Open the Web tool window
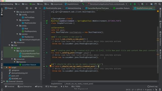 click(2, 66)
